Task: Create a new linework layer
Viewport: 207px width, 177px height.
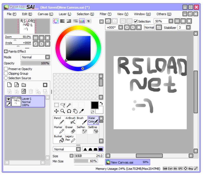Action: (x=17, y=85)
